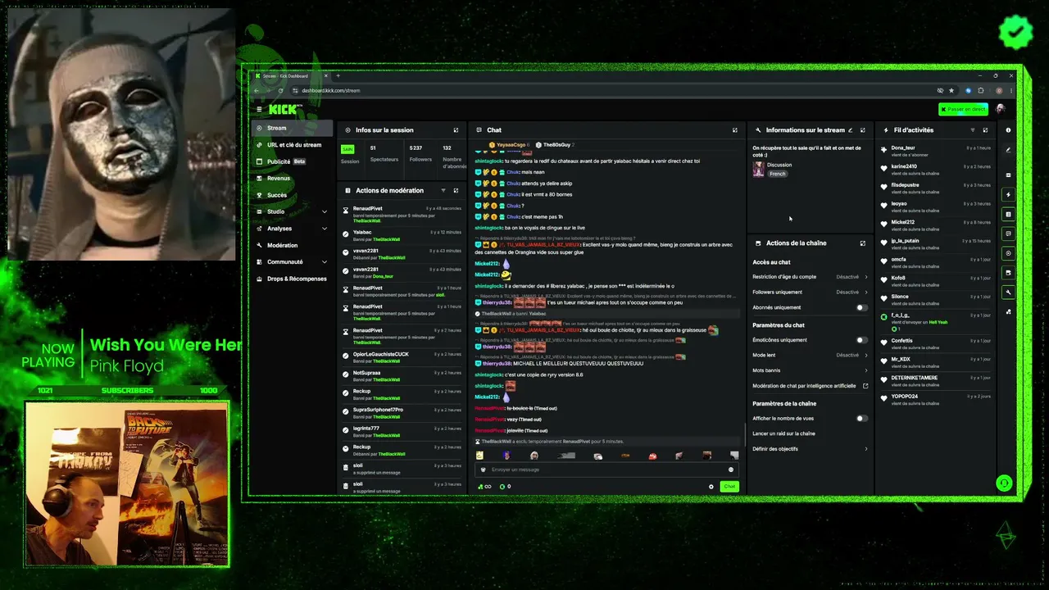Click NotSupraaa moderation entry
This screenshot has height=590, width=1049.
366,373
